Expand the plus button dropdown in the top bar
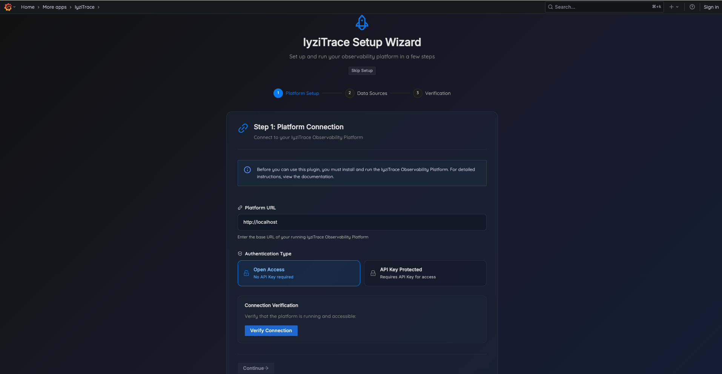722x374 pixels. tap(674, 7)
